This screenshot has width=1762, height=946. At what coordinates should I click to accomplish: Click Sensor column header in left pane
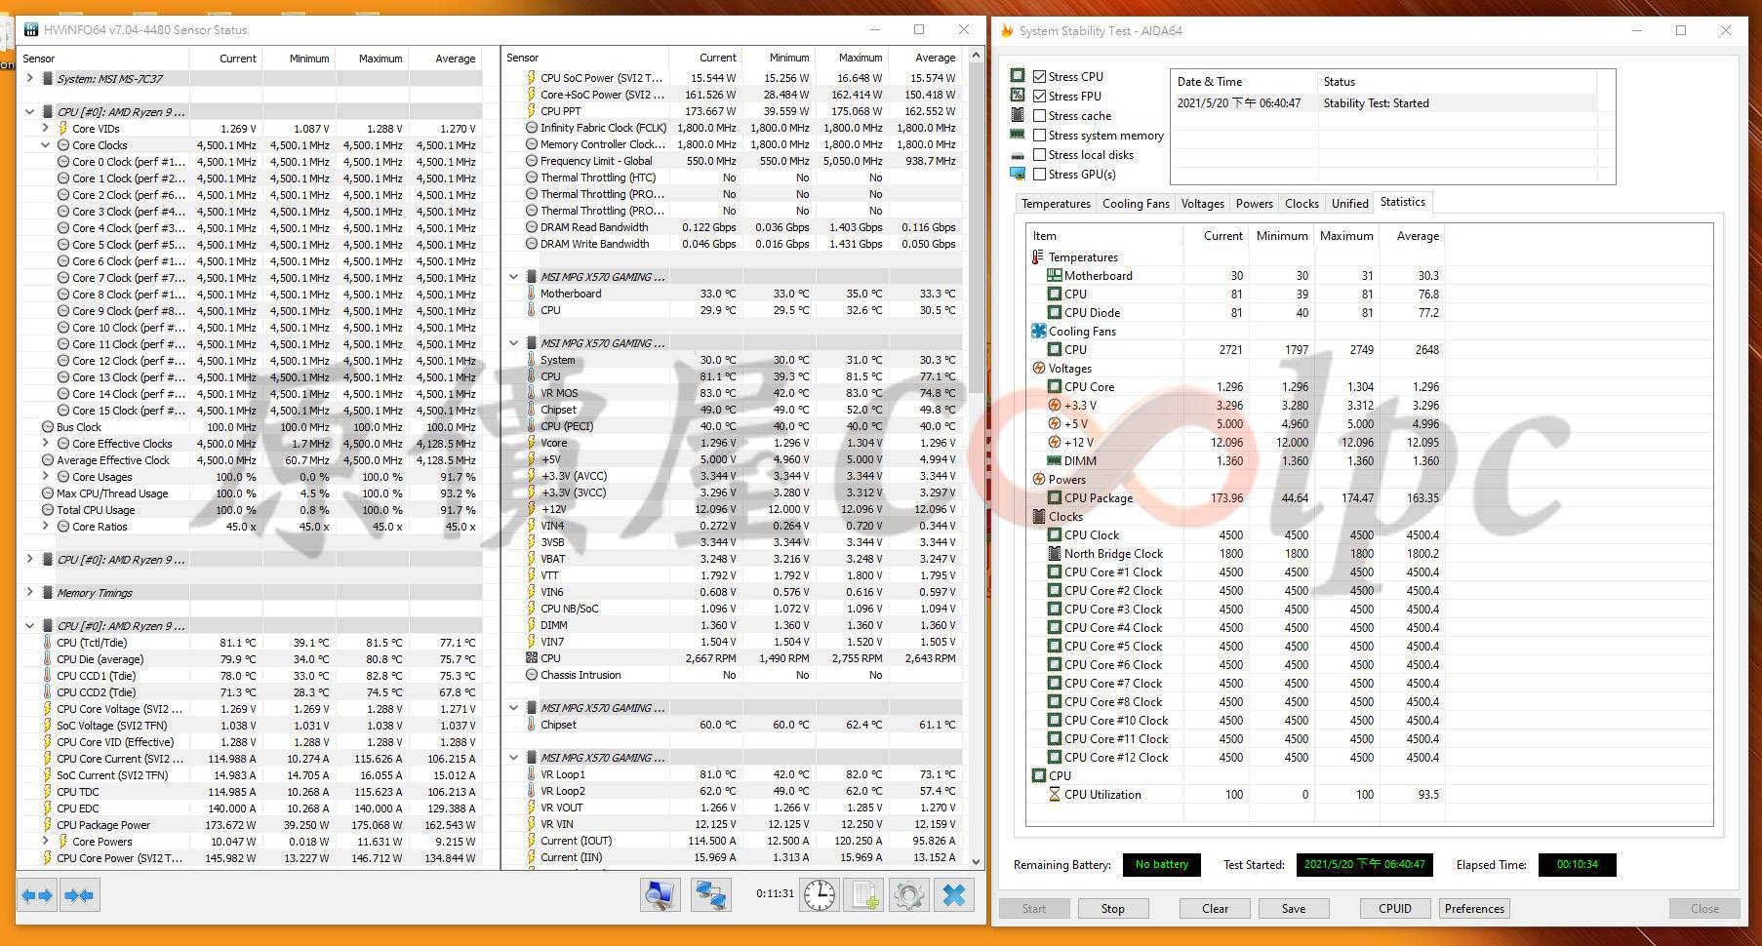click(103, 59)
